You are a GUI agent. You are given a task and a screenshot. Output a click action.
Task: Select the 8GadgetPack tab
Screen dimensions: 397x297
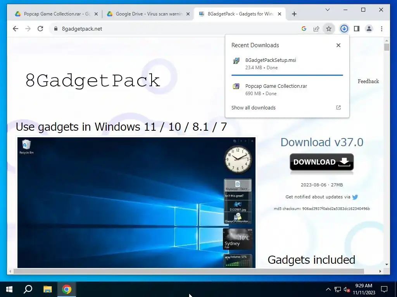pyautogui.click(x=240, y=14)
